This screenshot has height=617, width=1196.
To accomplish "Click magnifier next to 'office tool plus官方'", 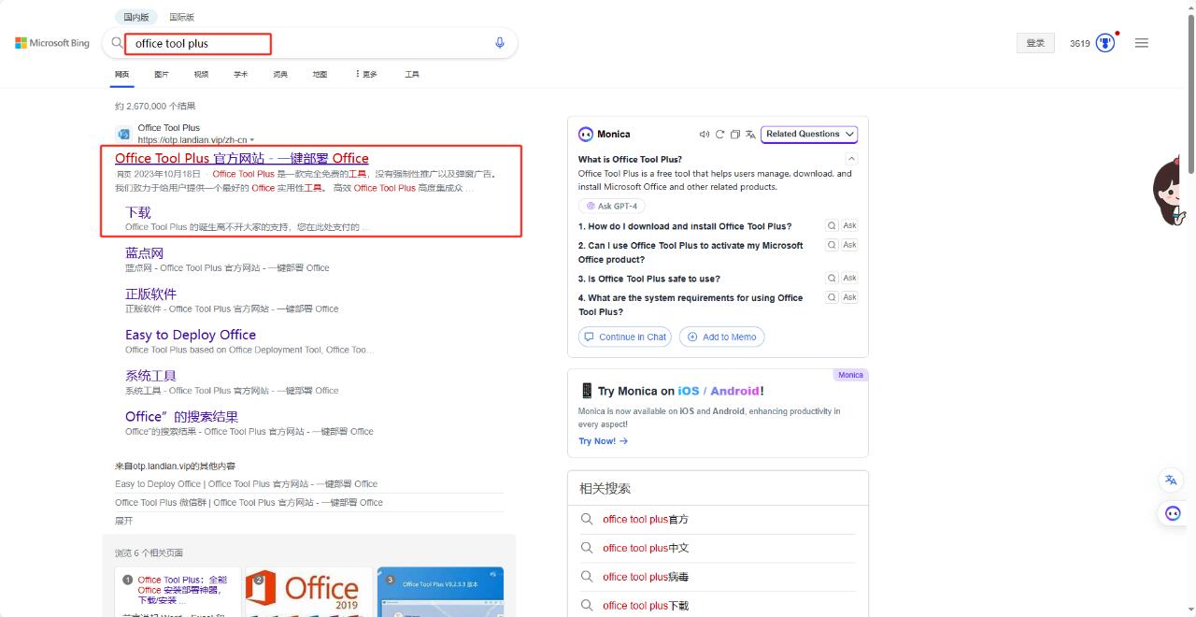I will click(x=587, y=519).
